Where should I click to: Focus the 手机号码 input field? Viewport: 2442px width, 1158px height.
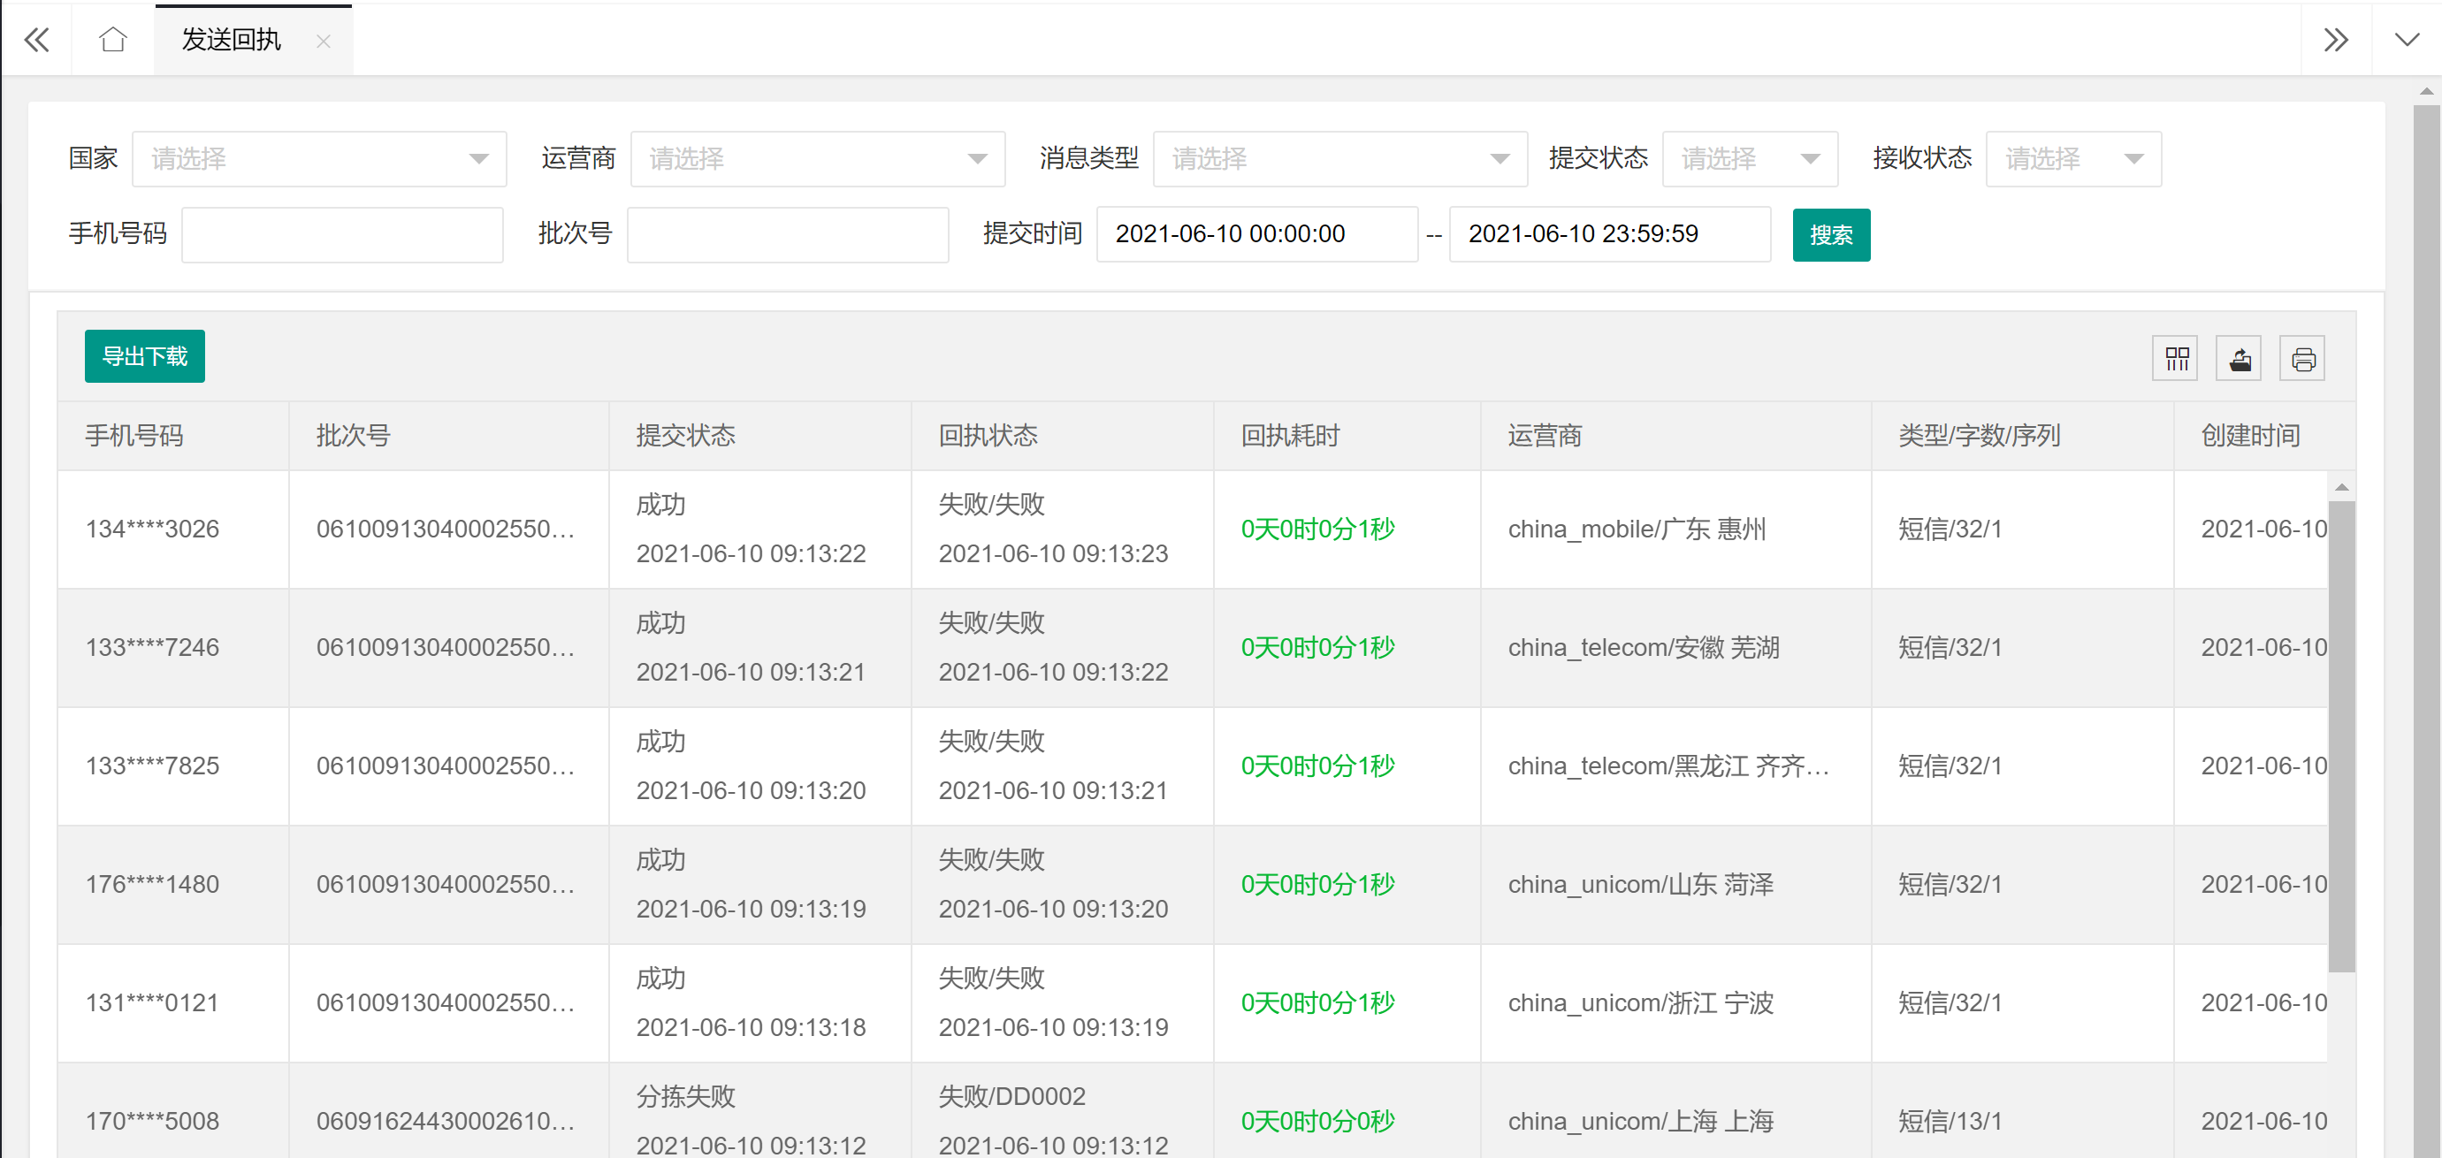tap(342, 234)
